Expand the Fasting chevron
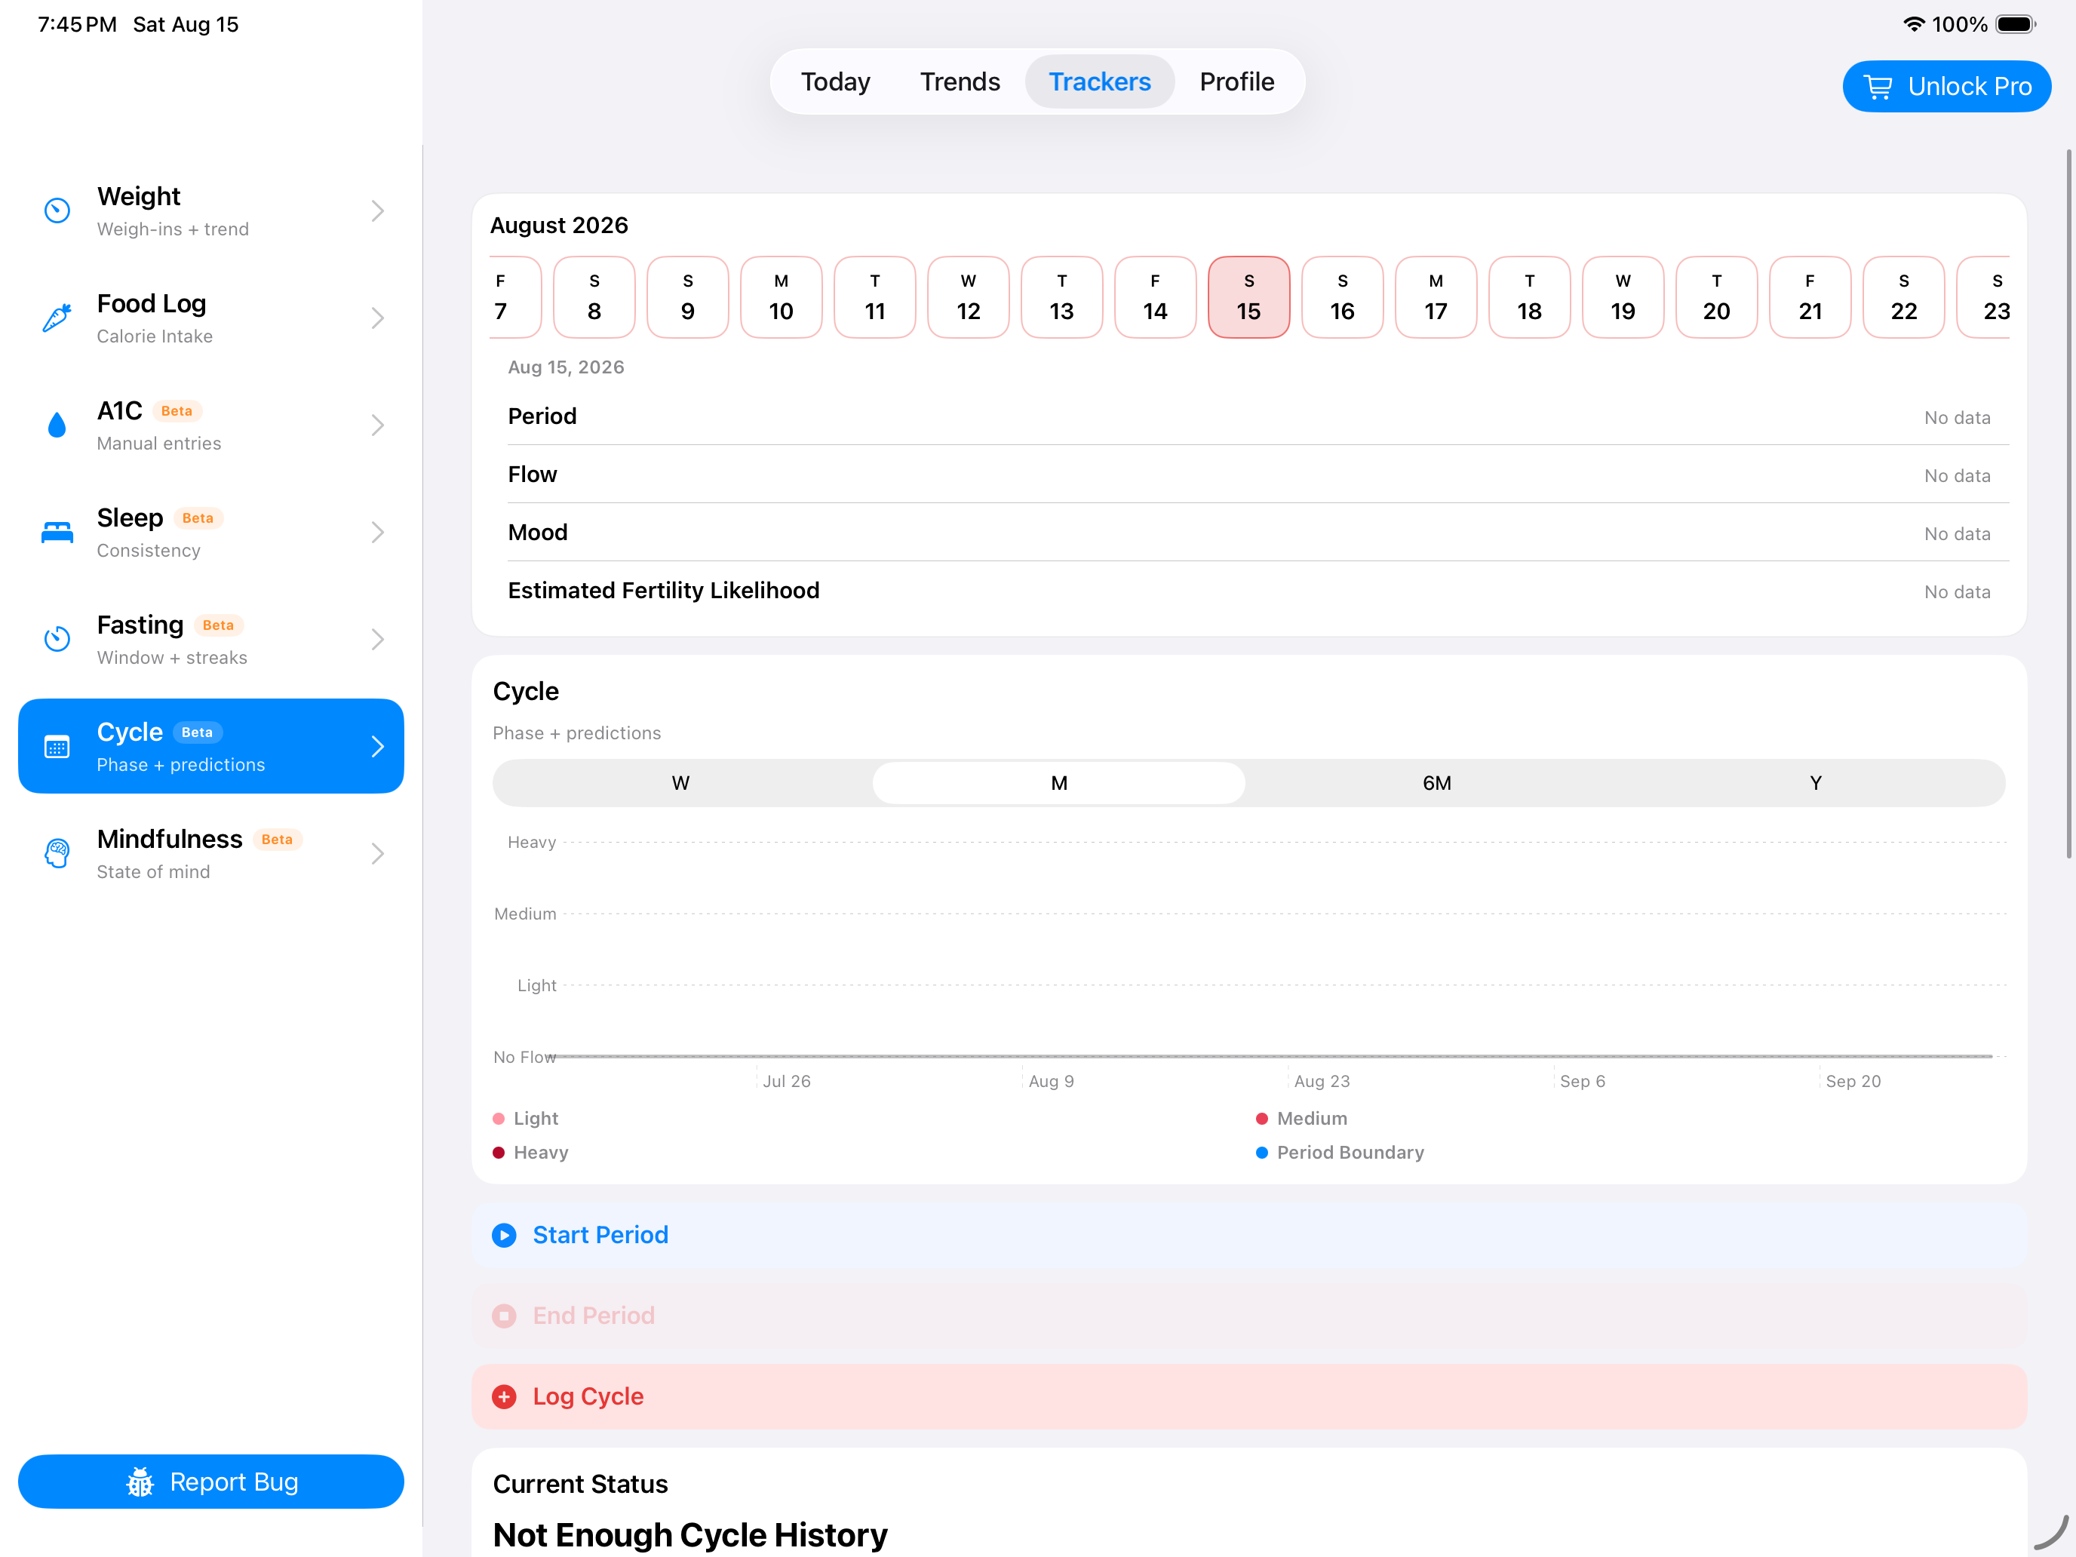This screenshot has height=1557, width=2076. coord(377,639)
